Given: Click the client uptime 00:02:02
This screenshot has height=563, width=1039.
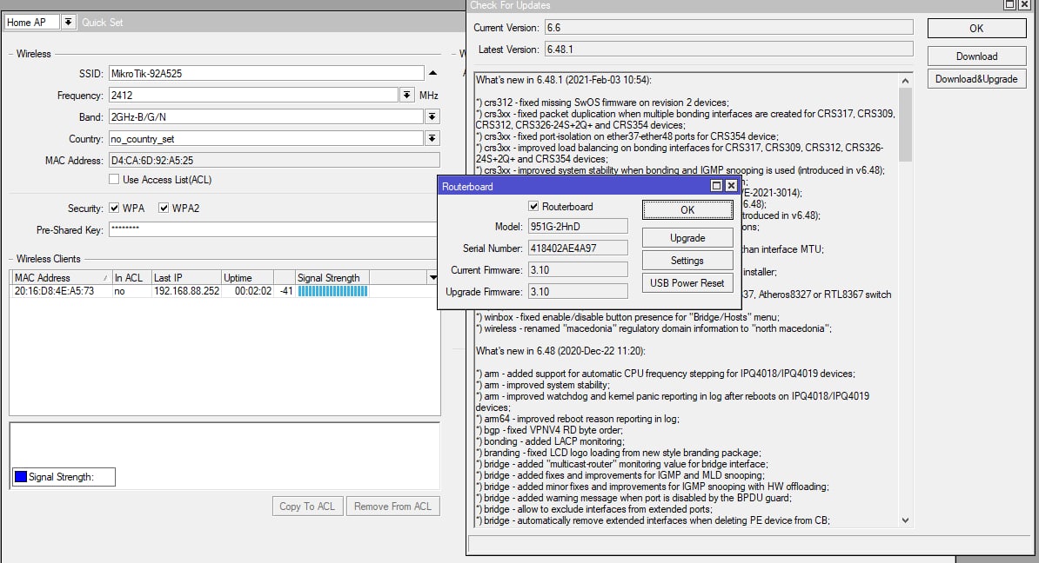Looking at the screenshot, I should tap(253, 291).
